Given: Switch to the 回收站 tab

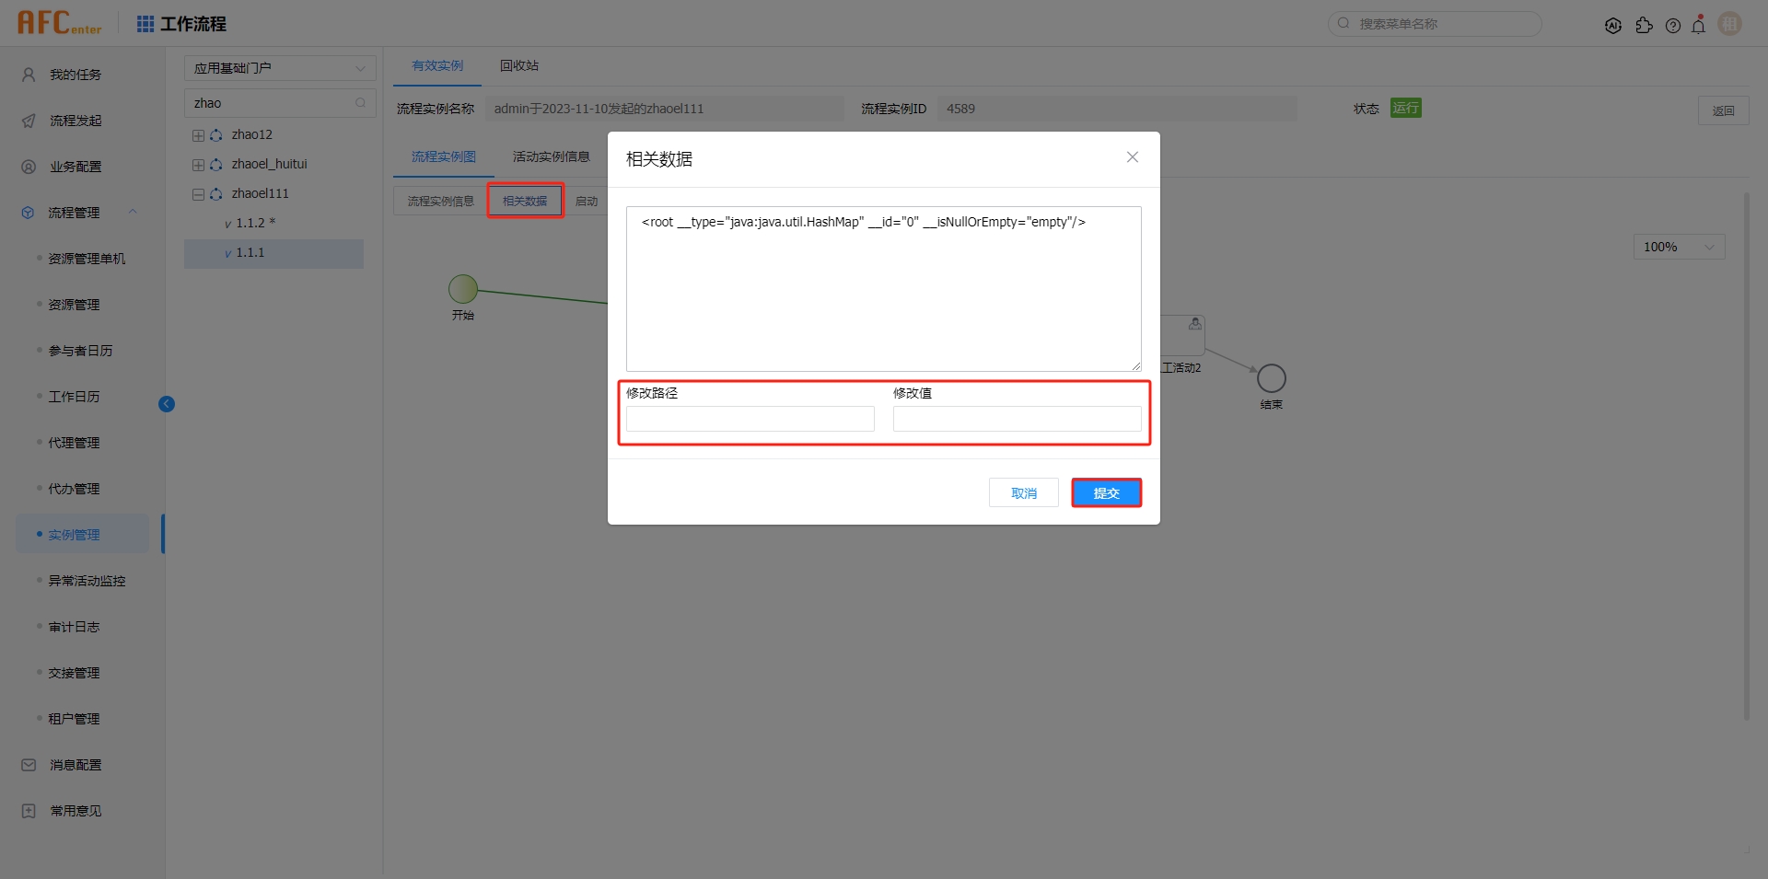Looking at the screenshot, I should [x=519, y=66].
